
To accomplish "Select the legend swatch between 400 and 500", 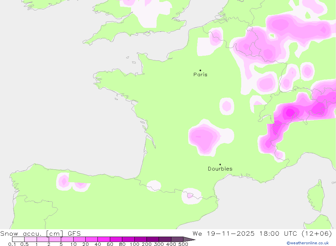I will coord(177,239).
